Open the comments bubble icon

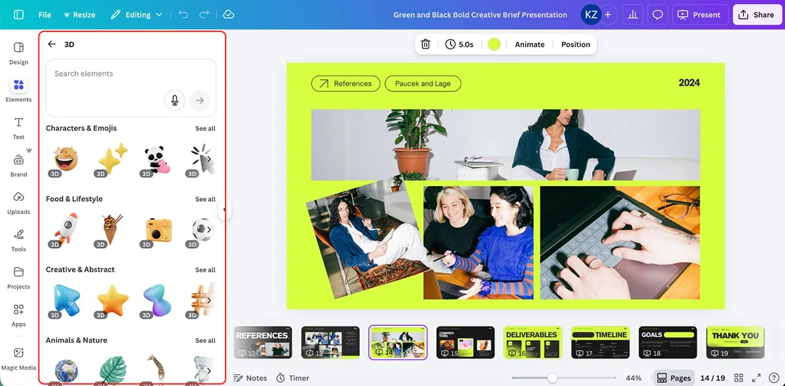pos(658,14)
